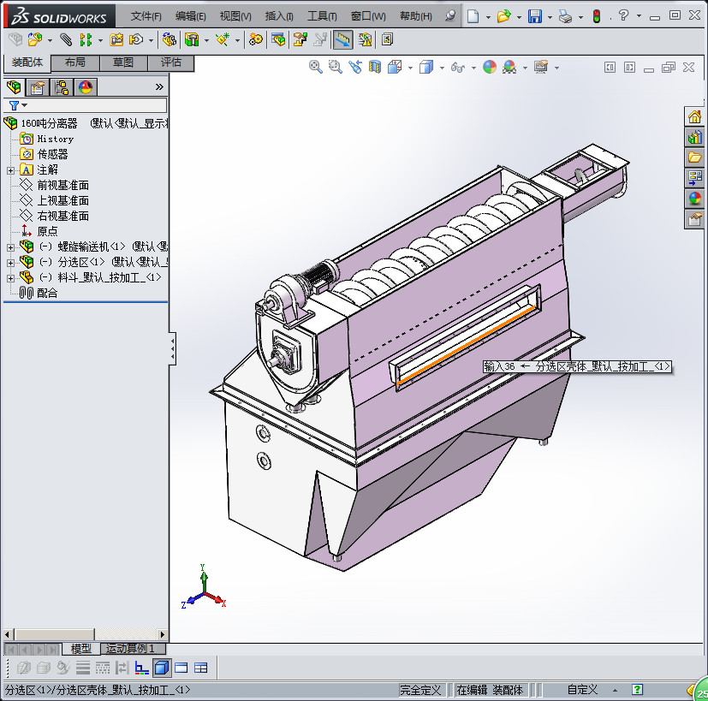Click the Save floppy disk icon
708x701 pixels.
point(535,16)
